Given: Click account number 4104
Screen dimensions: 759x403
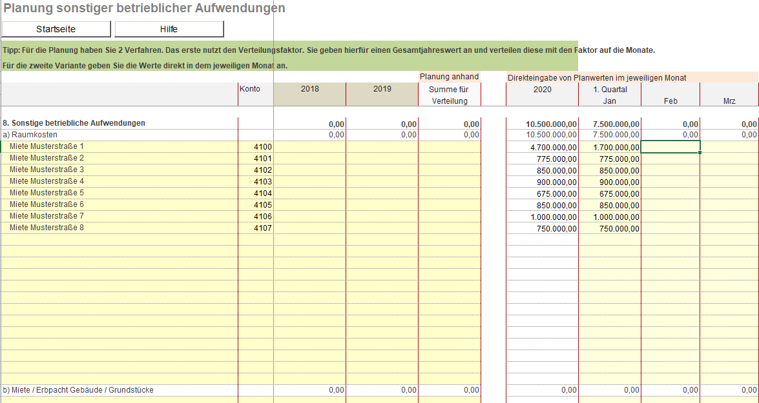Looking at the screenshot, I should [x=263, y=193].
